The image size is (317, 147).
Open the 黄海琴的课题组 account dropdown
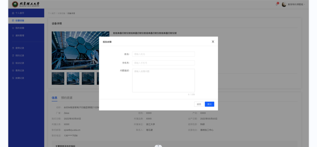coord(295,4)
